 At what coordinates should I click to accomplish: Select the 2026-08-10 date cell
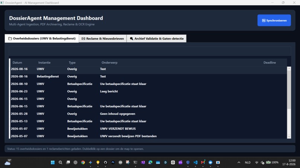click(x=19, y=84)
